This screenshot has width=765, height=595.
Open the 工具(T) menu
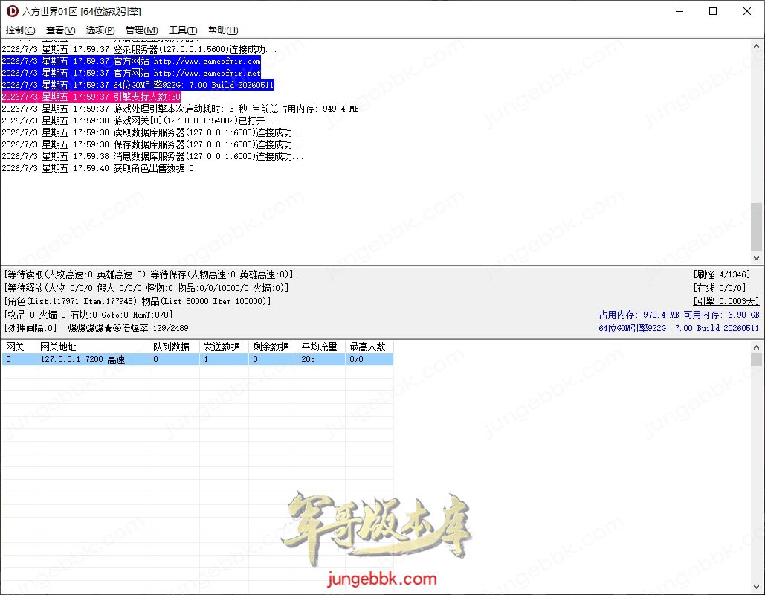(x=183, y=30)
